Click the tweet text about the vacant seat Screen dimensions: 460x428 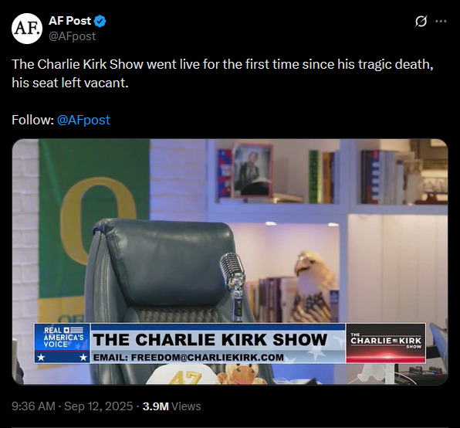click(222, 73)
